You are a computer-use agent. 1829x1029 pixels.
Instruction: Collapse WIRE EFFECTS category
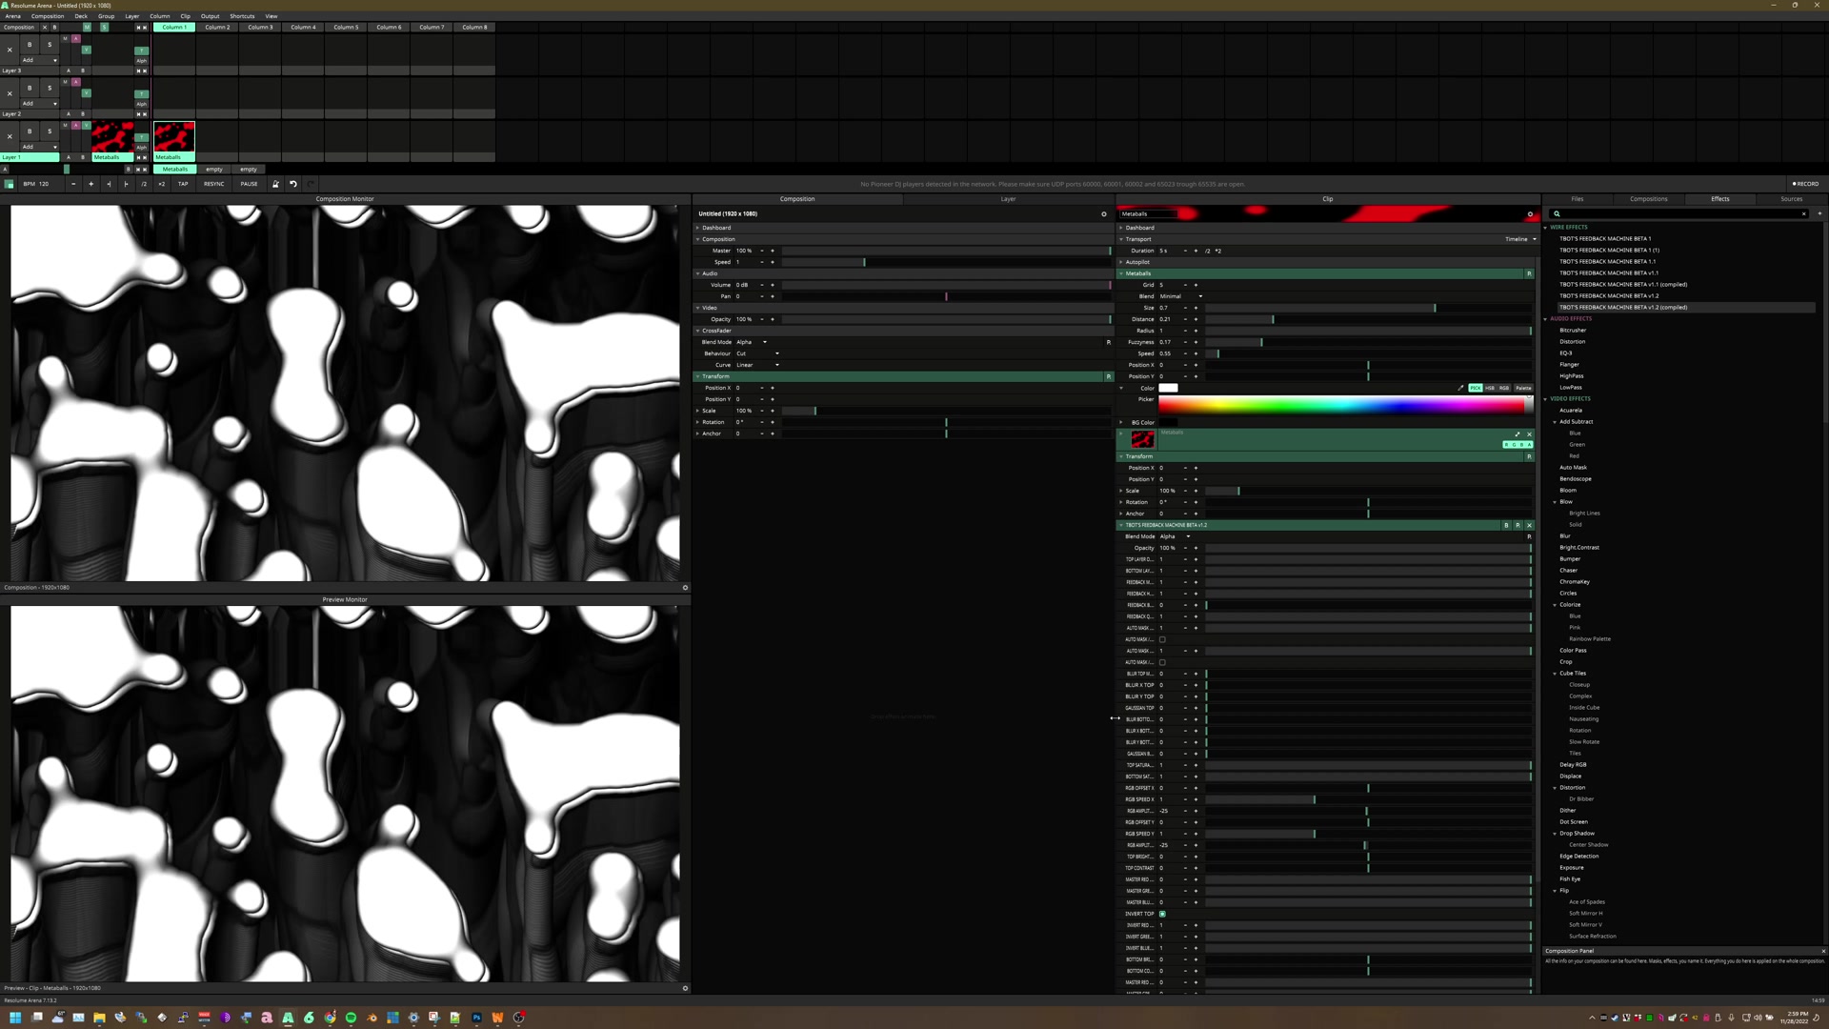click(x=1545, y=228)
